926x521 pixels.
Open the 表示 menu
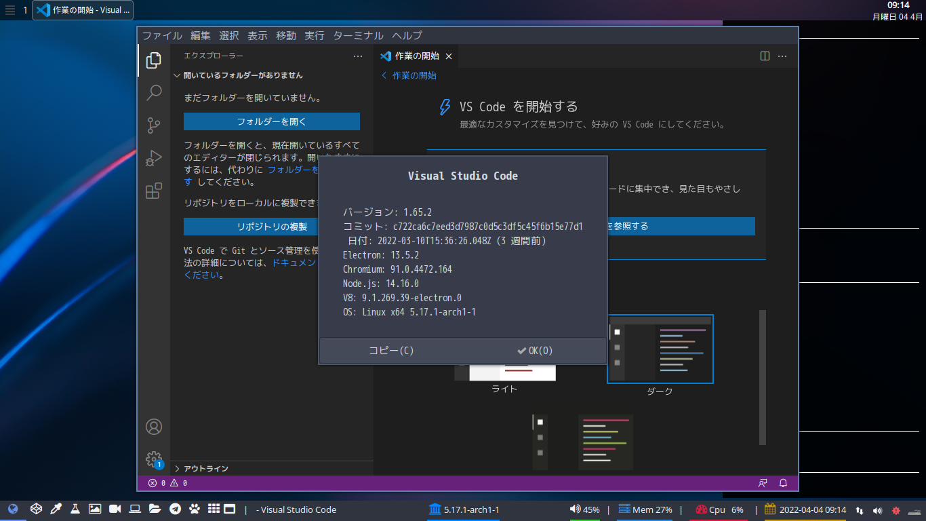(258, 36)
